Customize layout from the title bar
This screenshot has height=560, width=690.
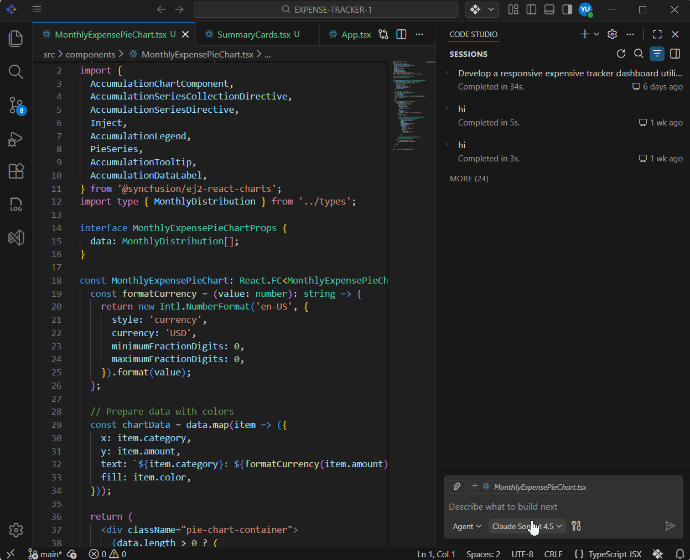coord(513,9)
